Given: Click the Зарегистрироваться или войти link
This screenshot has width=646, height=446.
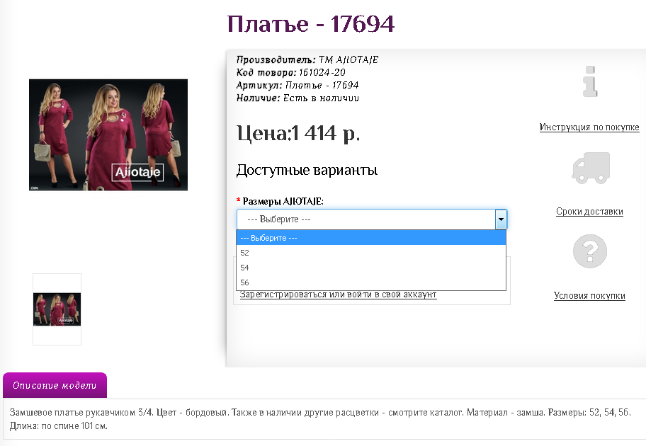Looking at the screenshot, I should [338, 295].
